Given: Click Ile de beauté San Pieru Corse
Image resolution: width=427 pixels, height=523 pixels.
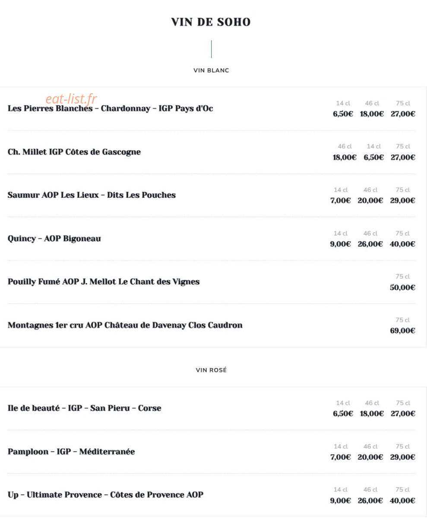Looking at the screenshot, I should click(x=84, y=408).
